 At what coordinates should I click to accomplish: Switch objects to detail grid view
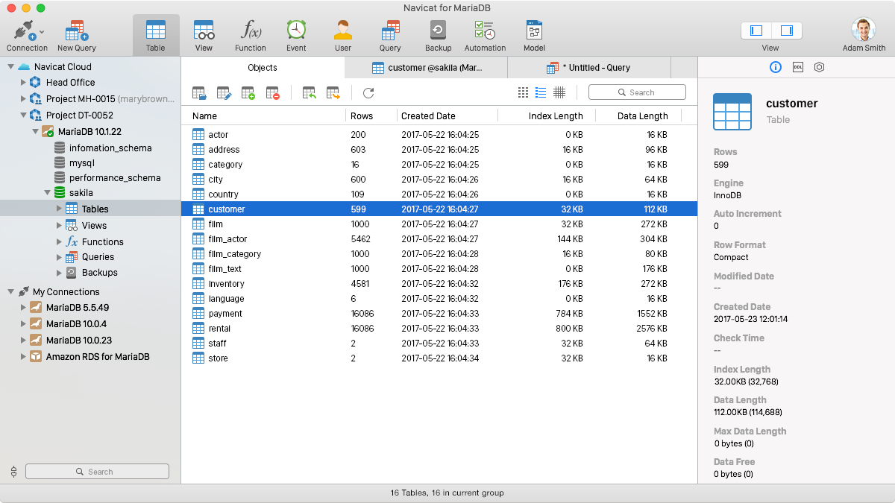[x=559, y=92]
